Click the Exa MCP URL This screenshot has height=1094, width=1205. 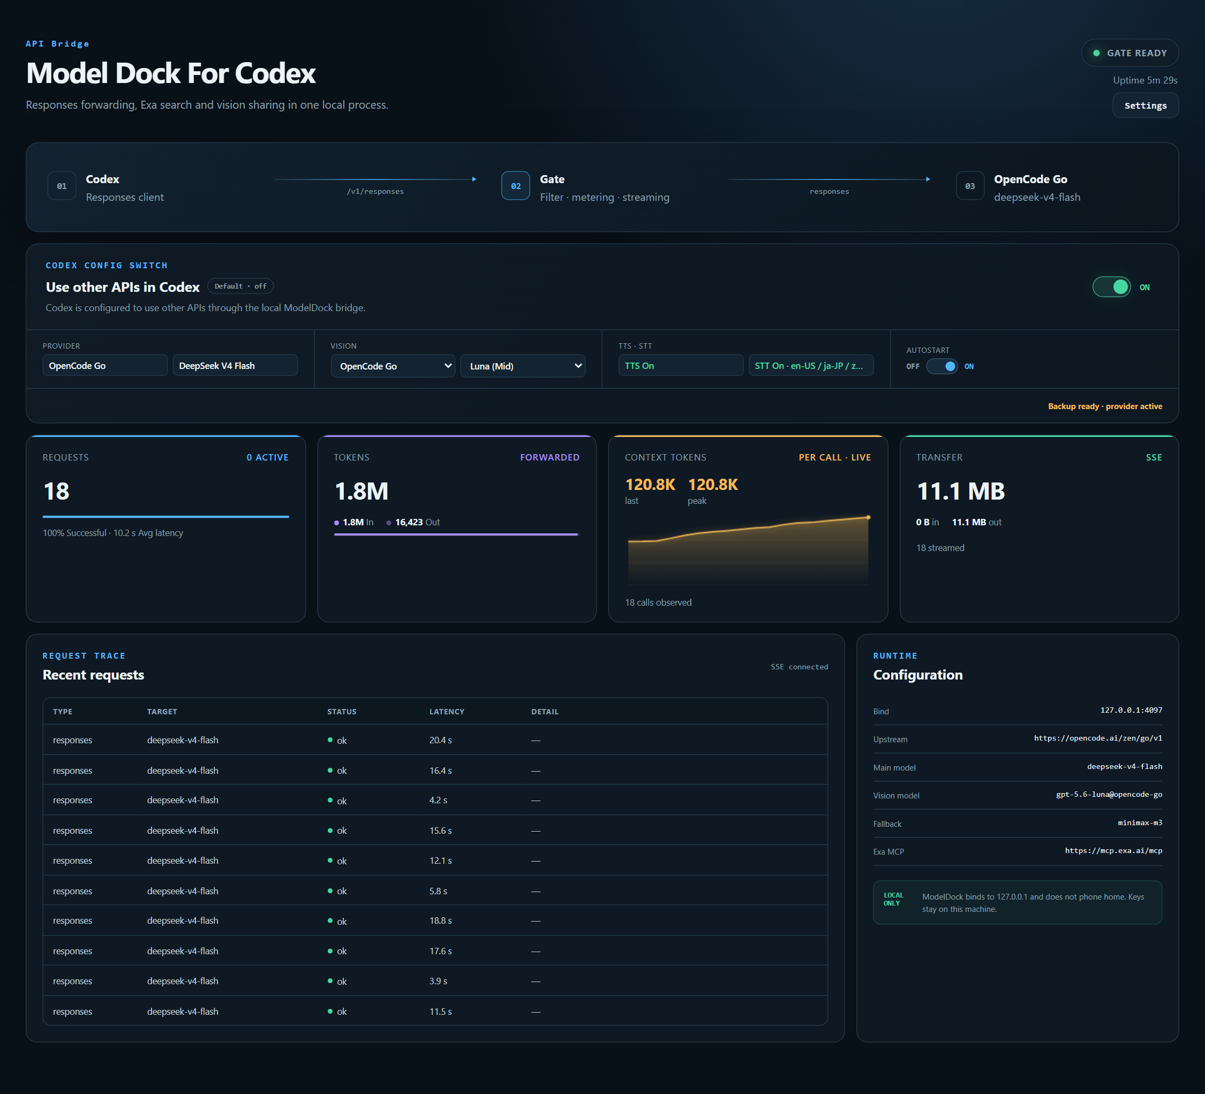click(1113, 850)
